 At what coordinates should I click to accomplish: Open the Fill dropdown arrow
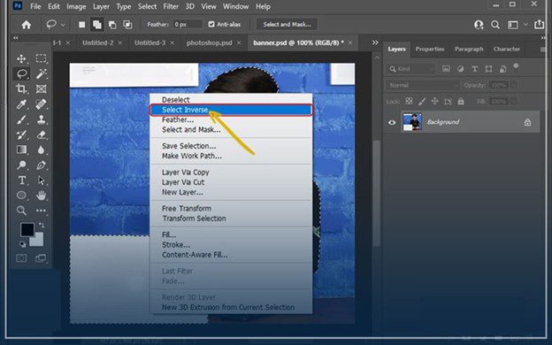[514, 102]
